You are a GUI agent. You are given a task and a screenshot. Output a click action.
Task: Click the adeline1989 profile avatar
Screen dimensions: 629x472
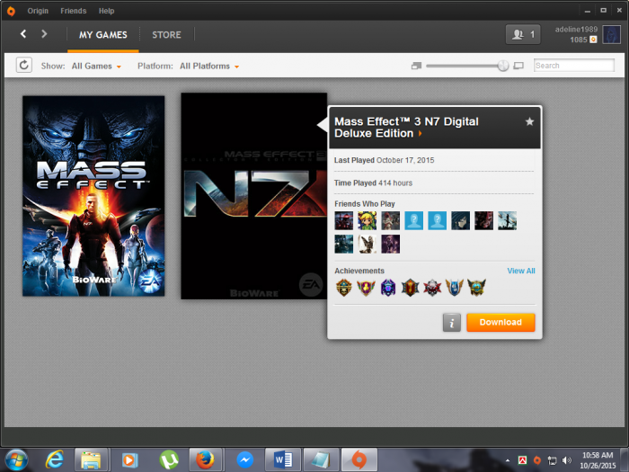tap(611, 34)
